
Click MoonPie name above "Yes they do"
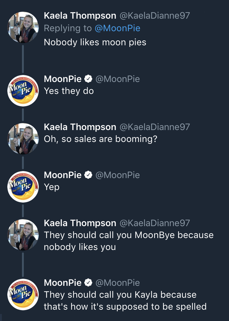pyautogui.click(x=63, y=79)
